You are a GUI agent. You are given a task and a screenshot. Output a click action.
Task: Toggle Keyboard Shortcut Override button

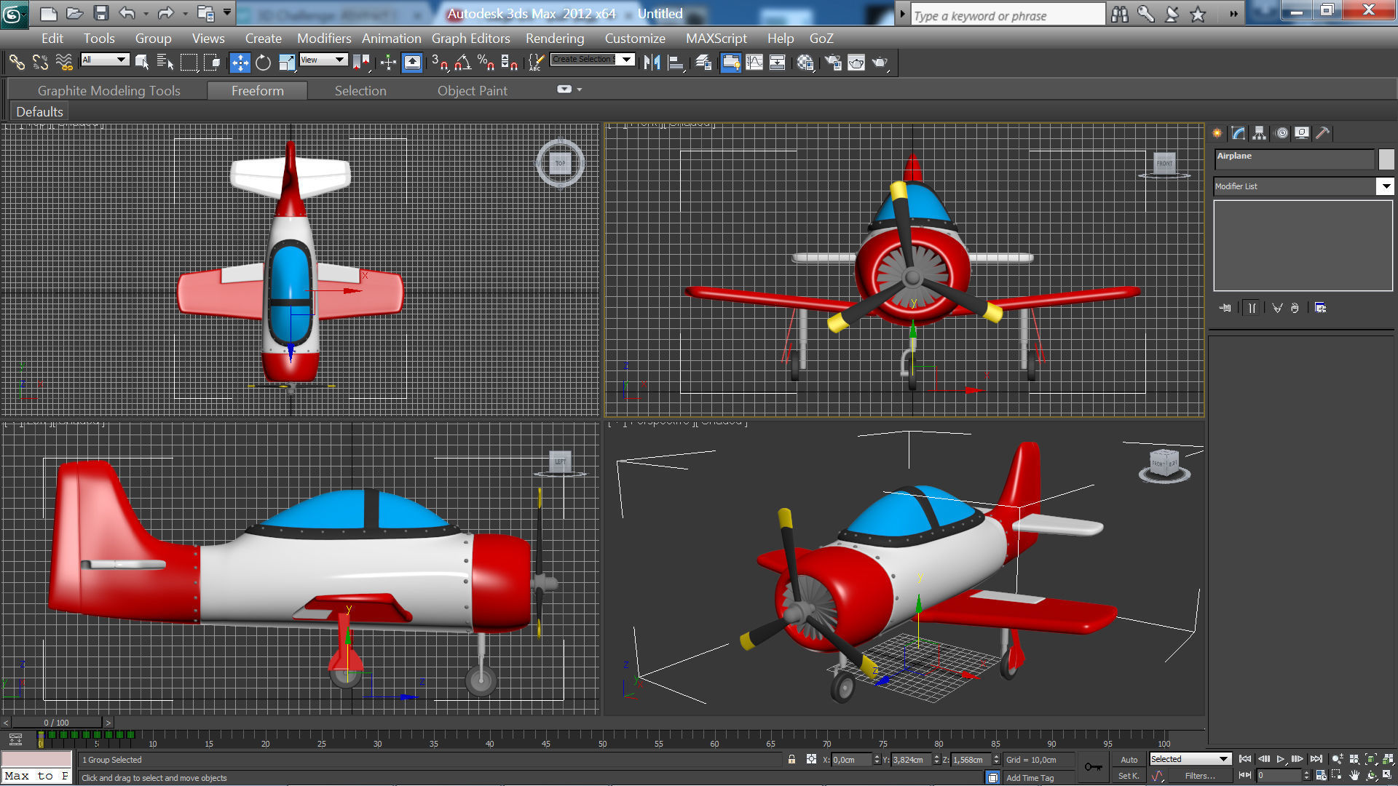412,63
